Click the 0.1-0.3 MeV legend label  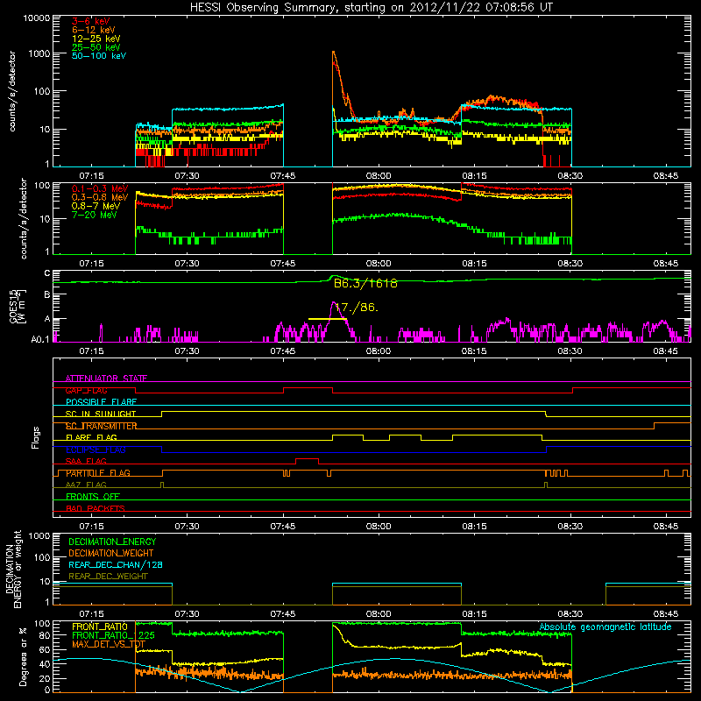100,188
